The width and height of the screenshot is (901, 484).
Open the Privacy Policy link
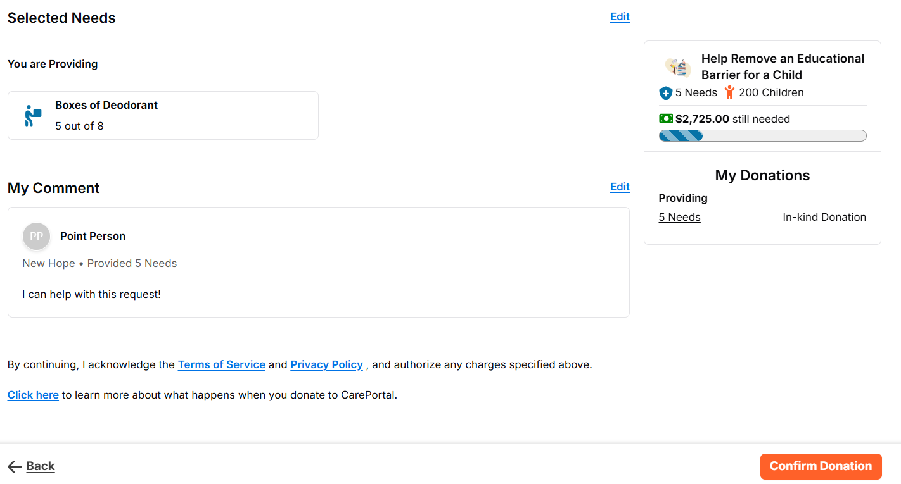tap(326, 364)
